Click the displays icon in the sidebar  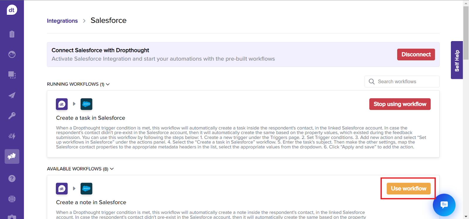click(x=12, y=75)
